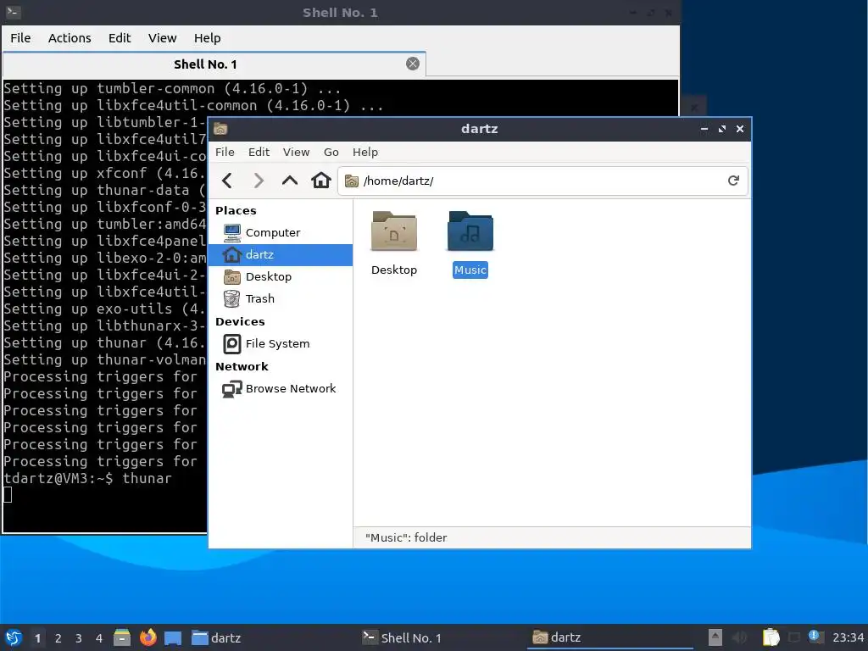The image size is (868, 651).
Task: Switch to virtual desktop 2
Action: [58, 638]
